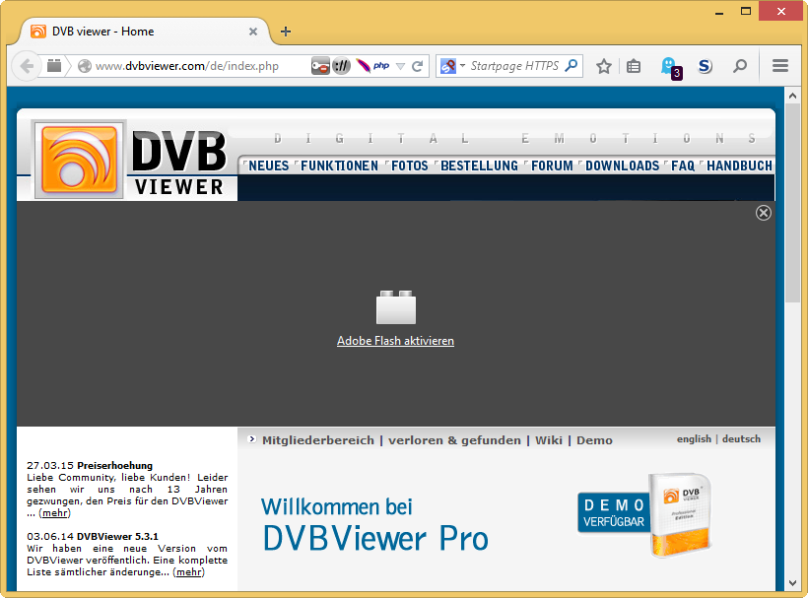Open the HANDBUCH menu item
The height and width of the screenshot is (598, 808).
click(739, 166)
